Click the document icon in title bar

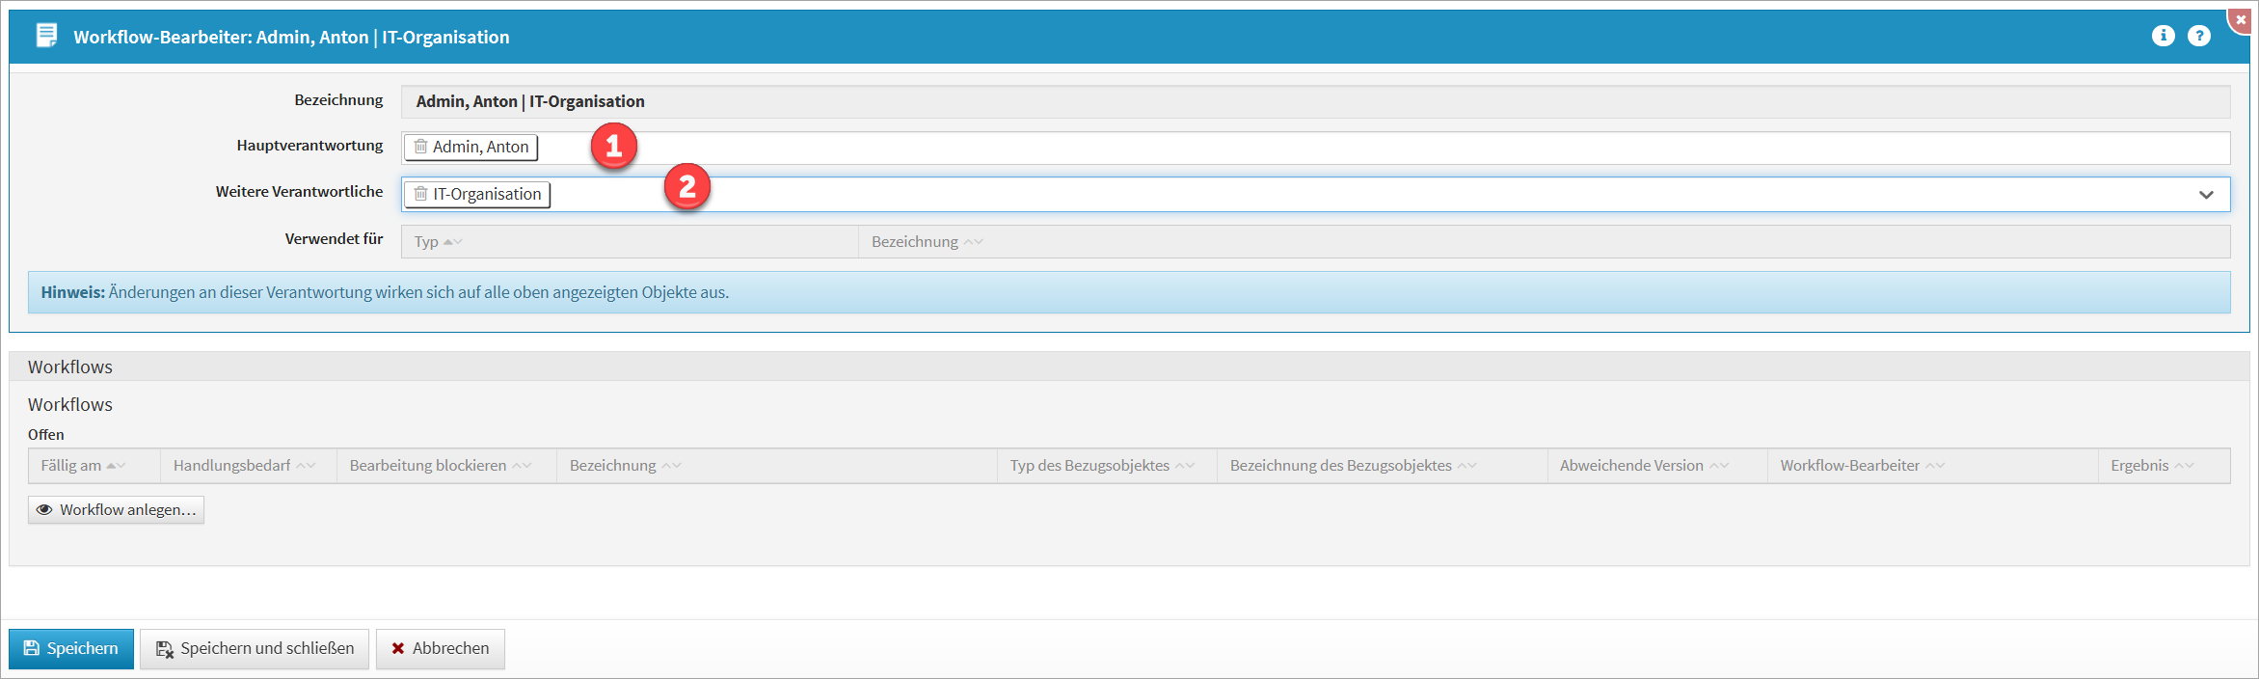[46, 36]
